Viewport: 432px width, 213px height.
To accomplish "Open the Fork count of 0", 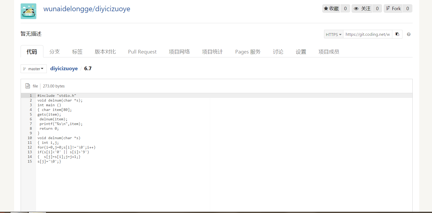I will (407, 9).
